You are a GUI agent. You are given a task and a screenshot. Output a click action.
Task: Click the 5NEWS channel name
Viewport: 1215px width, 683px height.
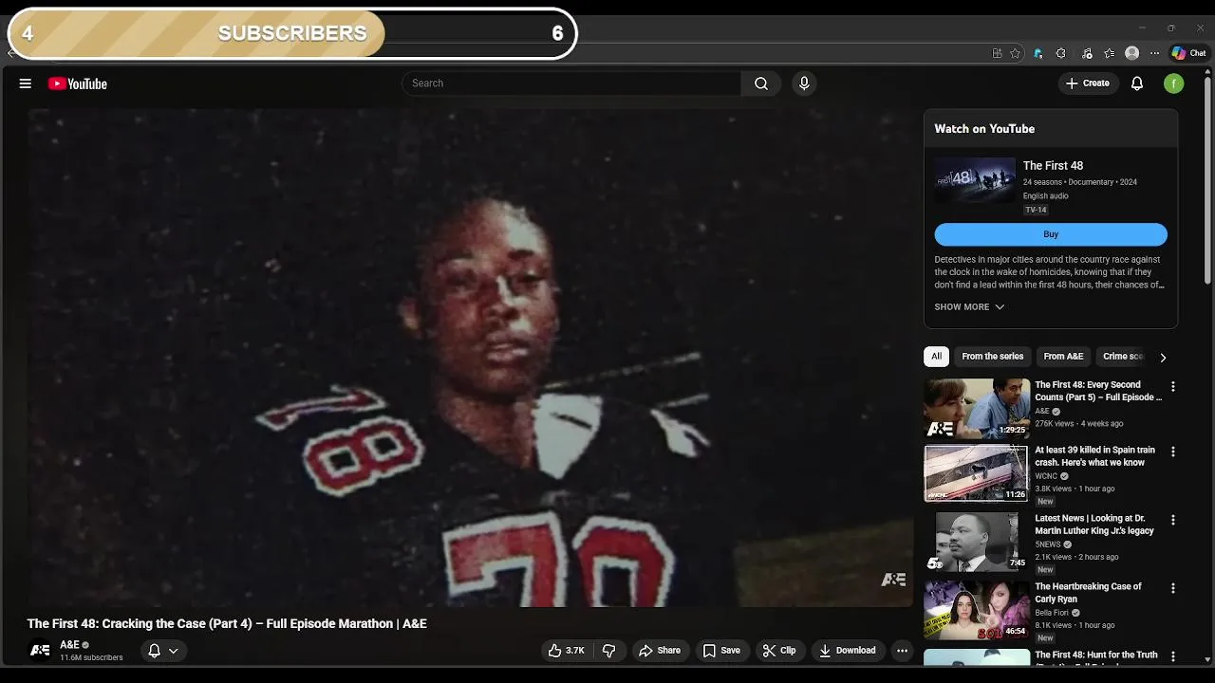[x=1048, y=545]
